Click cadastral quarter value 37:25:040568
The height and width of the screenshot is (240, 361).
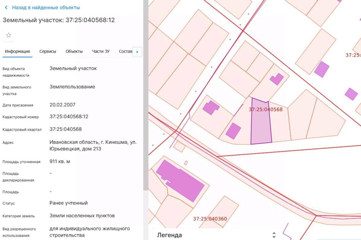66,129
